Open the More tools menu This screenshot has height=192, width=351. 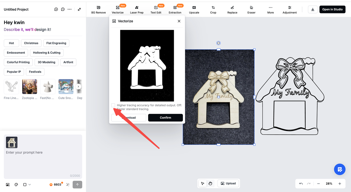pyautogui.click(x=270, y=10)
